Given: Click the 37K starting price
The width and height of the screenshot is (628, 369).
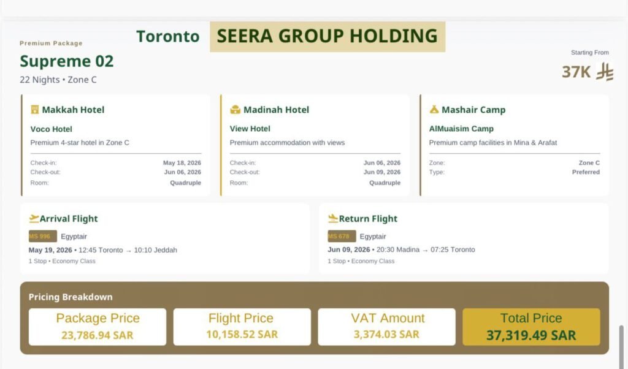Looking at the screenshot, I should point(576,72).
